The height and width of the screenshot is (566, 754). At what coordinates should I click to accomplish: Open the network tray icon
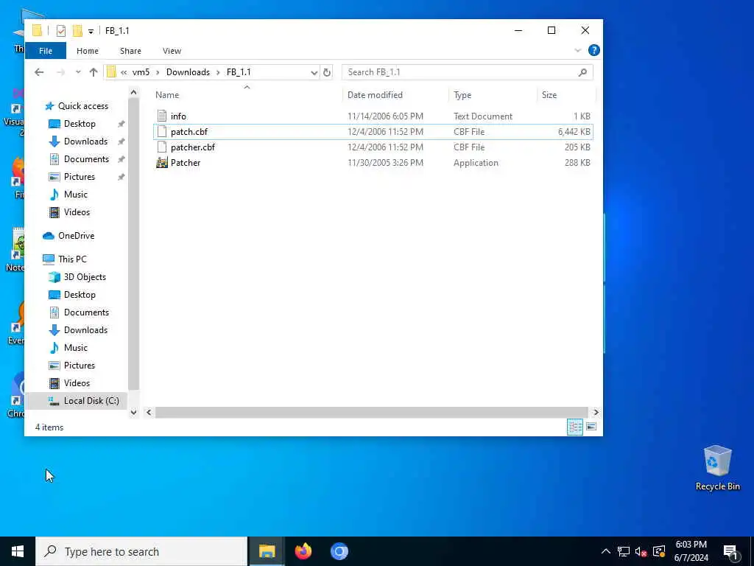tap(624, 551)
